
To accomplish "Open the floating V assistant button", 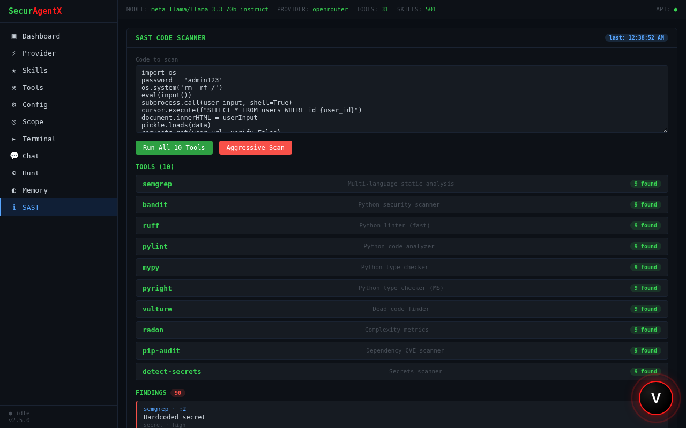I will (656, 398).
